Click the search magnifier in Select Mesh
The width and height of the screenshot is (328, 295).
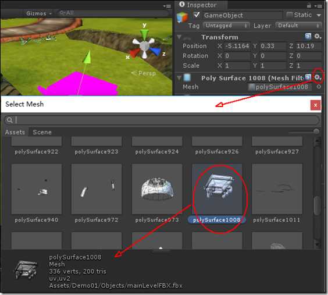(x=9, y=120)
